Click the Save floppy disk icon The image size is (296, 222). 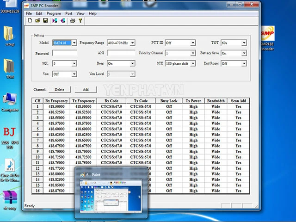[45, 21]
